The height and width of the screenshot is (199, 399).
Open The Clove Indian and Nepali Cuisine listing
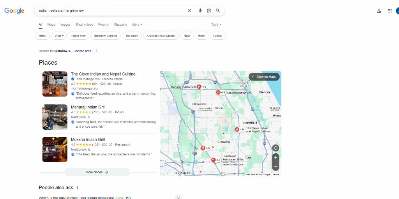[x=103, y=74]
